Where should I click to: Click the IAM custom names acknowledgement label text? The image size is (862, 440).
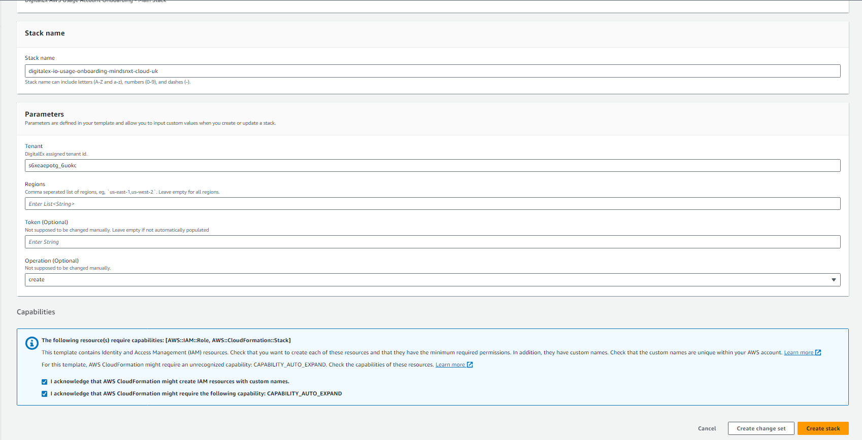(x=170, y=382)
